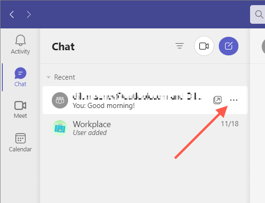The image size is (265, 203).
Task: Select the group chat avatar
Action: [60, 100]
